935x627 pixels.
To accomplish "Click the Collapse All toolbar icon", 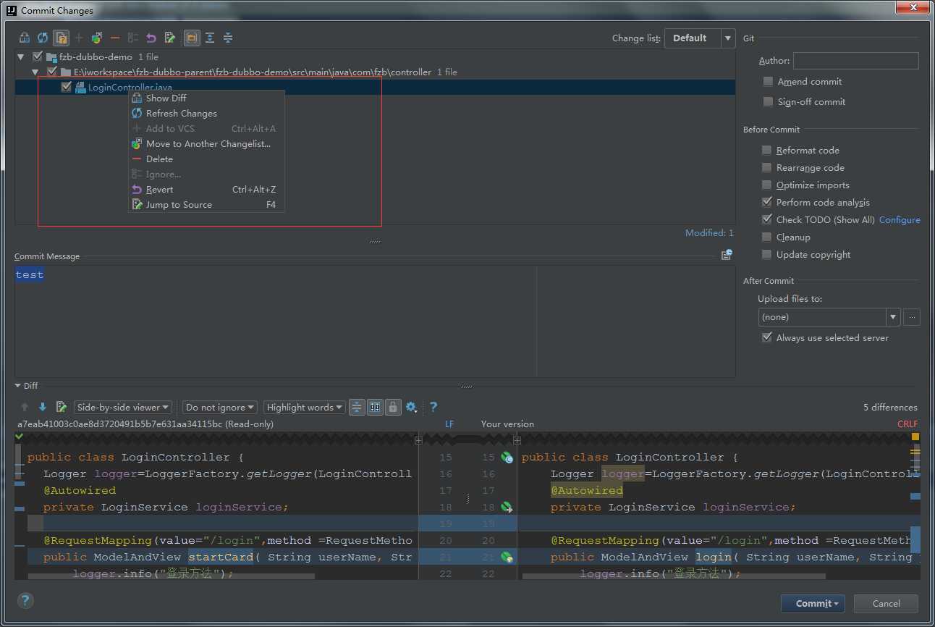I will tap(228, 38).
